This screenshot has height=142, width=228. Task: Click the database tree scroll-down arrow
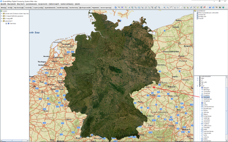coord(227,141)
